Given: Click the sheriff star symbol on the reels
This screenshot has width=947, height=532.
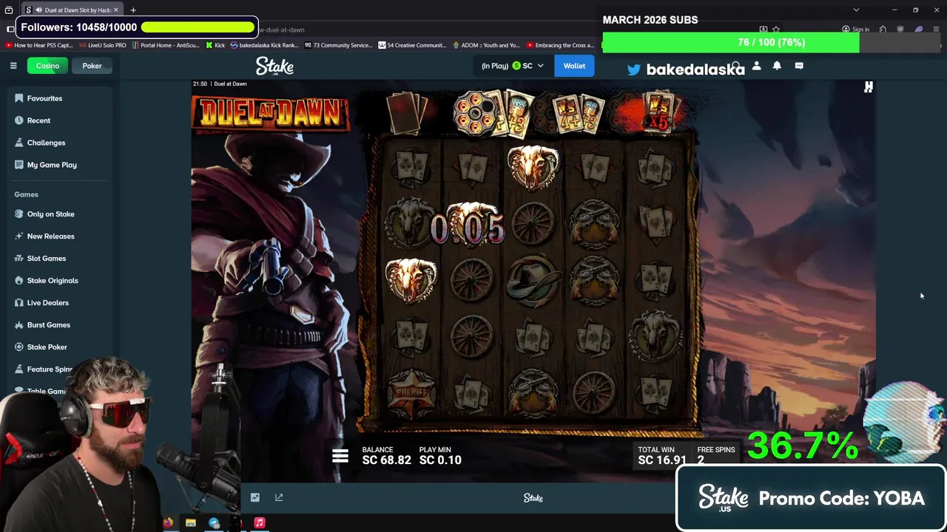Looking at the screenshot, I should pos(411,394).
